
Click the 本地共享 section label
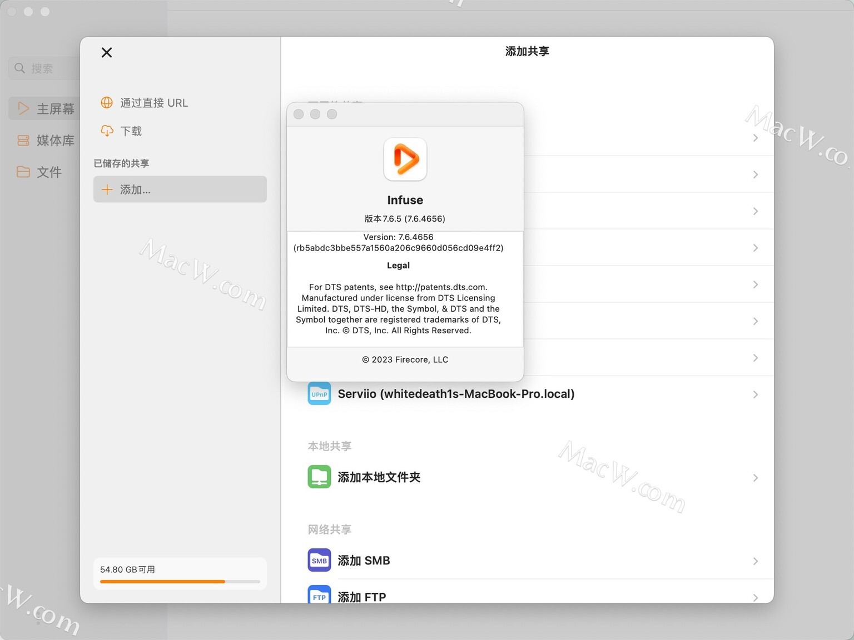pos(330,446)
